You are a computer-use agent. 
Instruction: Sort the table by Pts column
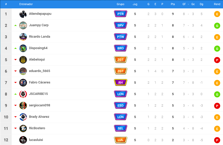tap(173, 4)
